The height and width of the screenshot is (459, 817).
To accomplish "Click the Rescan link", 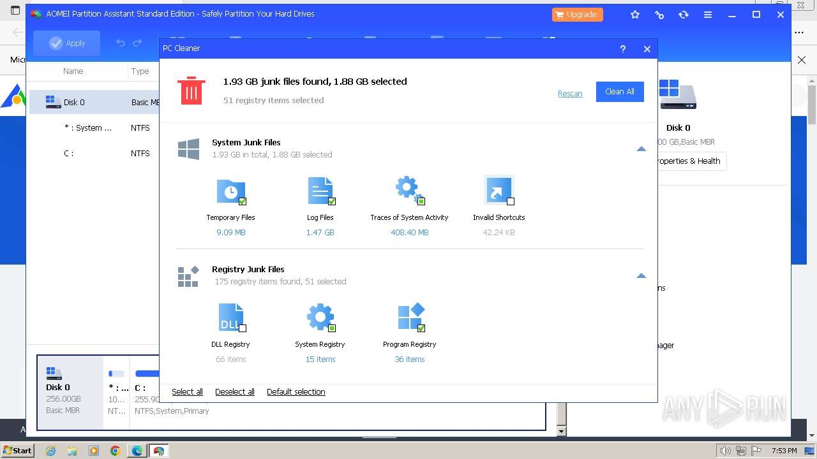I will point(570,93).
